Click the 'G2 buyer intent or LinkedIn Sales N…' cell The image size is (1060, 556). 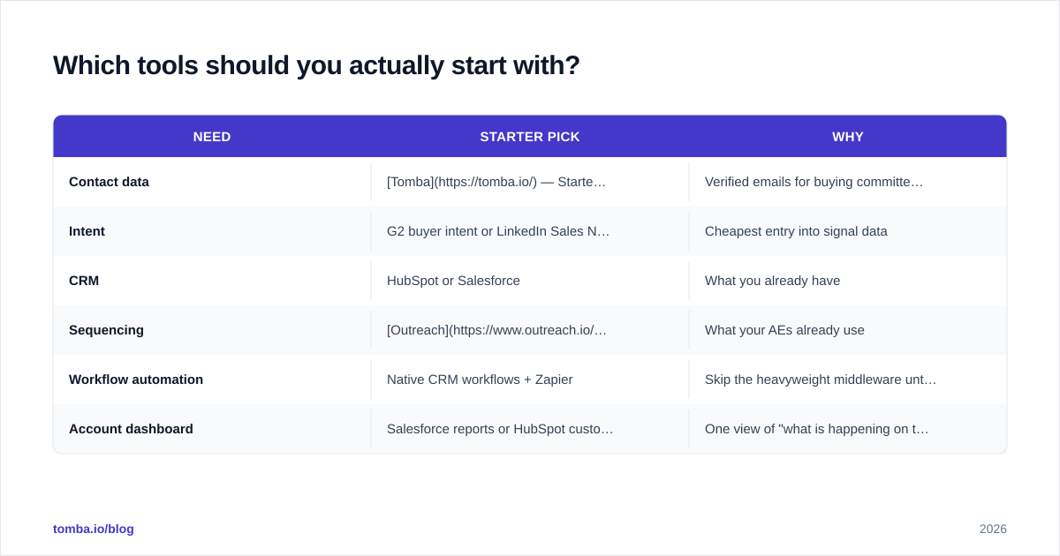click(530, 231)
